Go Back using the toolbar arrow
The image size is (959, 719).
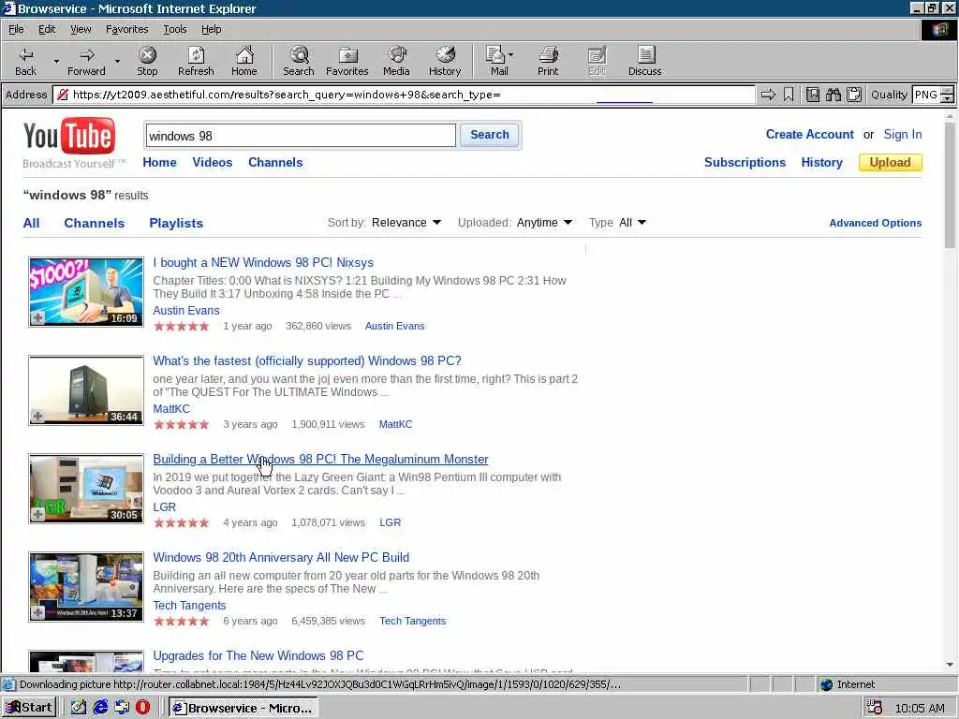(25, 61)
